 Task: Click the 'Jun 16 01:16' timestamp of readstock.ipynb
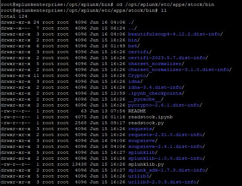(107, 117)
